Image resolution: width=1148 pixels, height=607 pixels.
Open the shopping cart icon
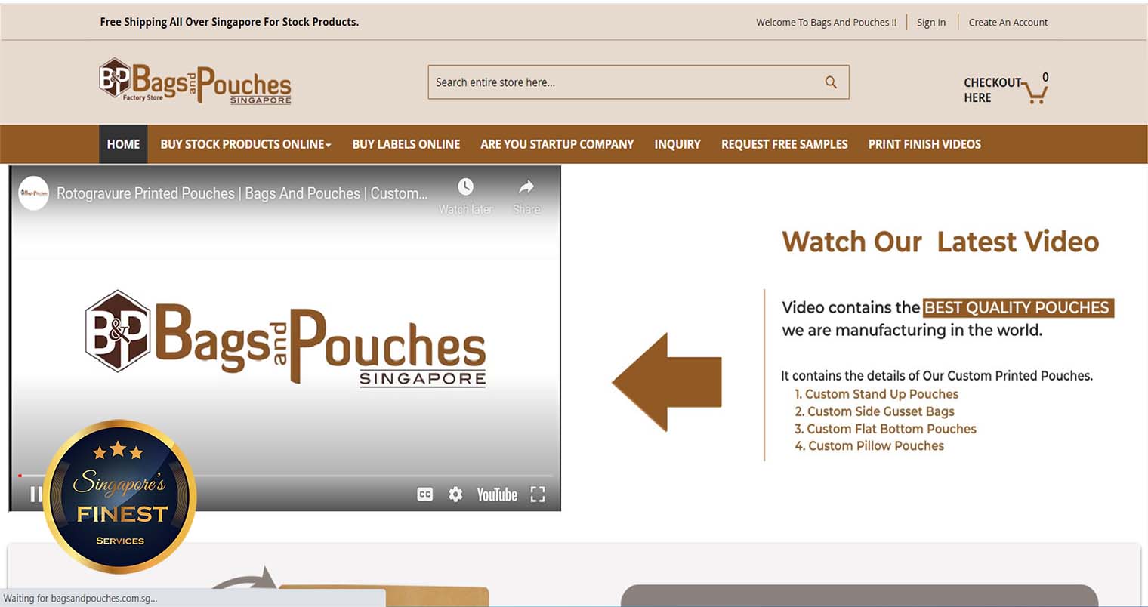click(x=1035, y=93)
